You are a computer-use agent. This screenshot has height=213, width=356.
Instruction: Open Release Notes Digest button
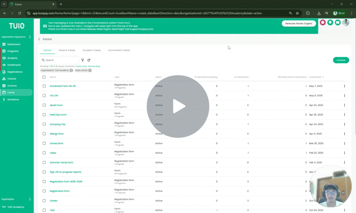pyautogui.click(x=299, y=24)
